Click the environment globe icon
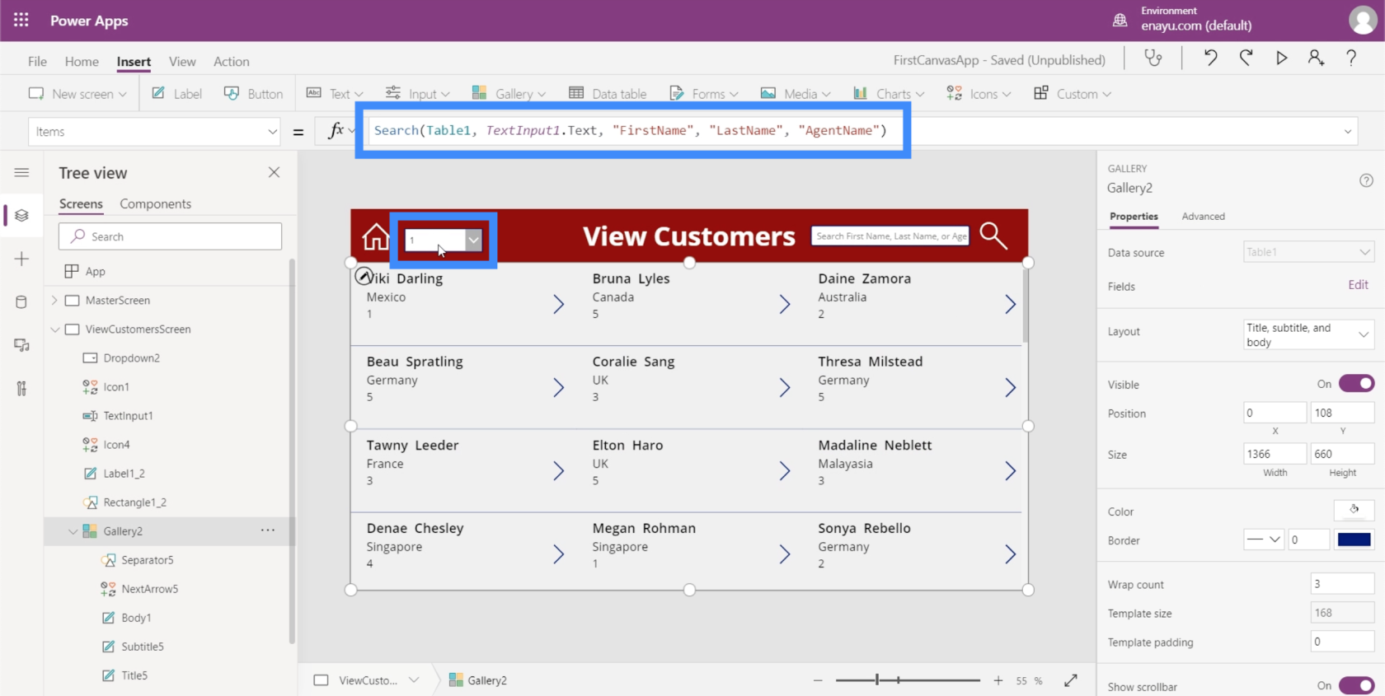The height and width of the screenshot is (696, 1385). pos(1120,20)
